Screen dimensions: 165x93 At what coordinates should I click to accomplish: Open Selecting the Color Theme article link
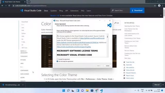pyautogui.click(x=132, y=26)
